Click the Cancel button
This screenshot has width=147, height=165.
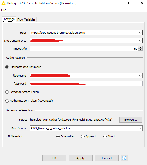pos(107,158)
